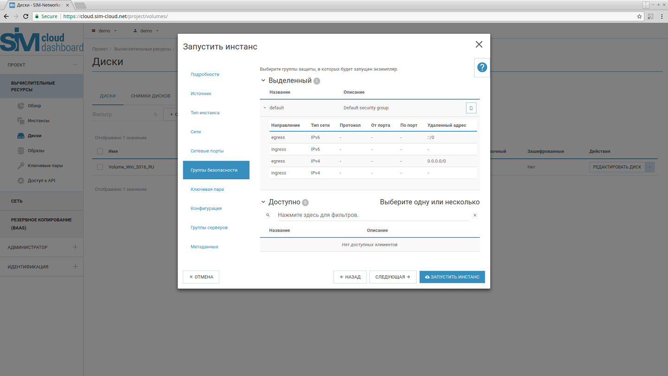Open the dropdown arrow beside Редактировать диск
The image size is (668, 376).
pos(650,167)
